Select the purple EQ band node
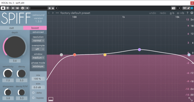This screenshot has height=102, width=194. click(139, 49)
